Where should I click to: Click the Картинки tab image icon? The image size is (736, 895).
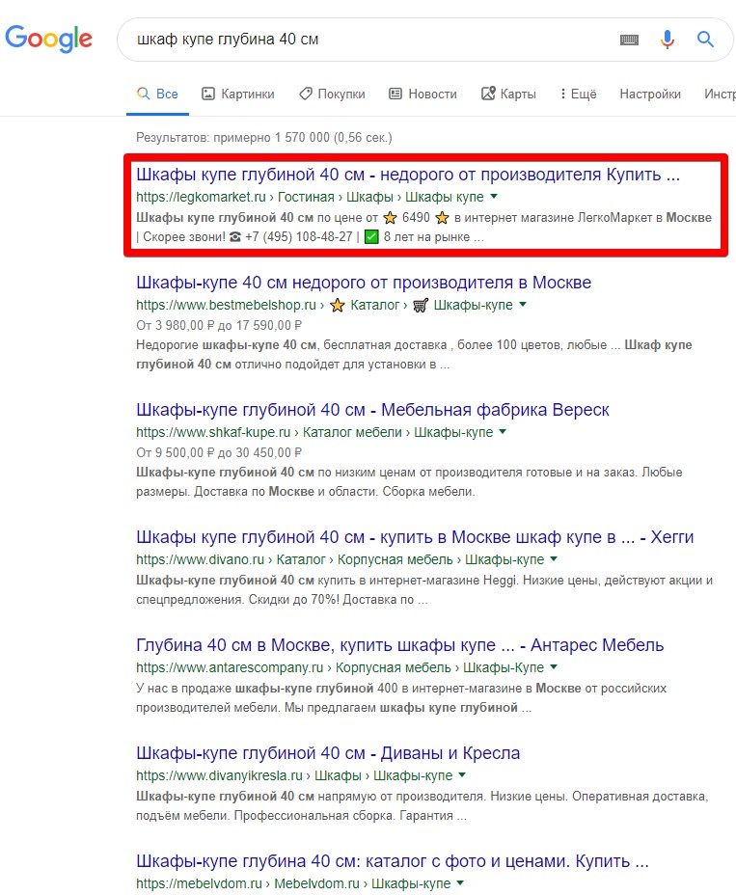207,94
